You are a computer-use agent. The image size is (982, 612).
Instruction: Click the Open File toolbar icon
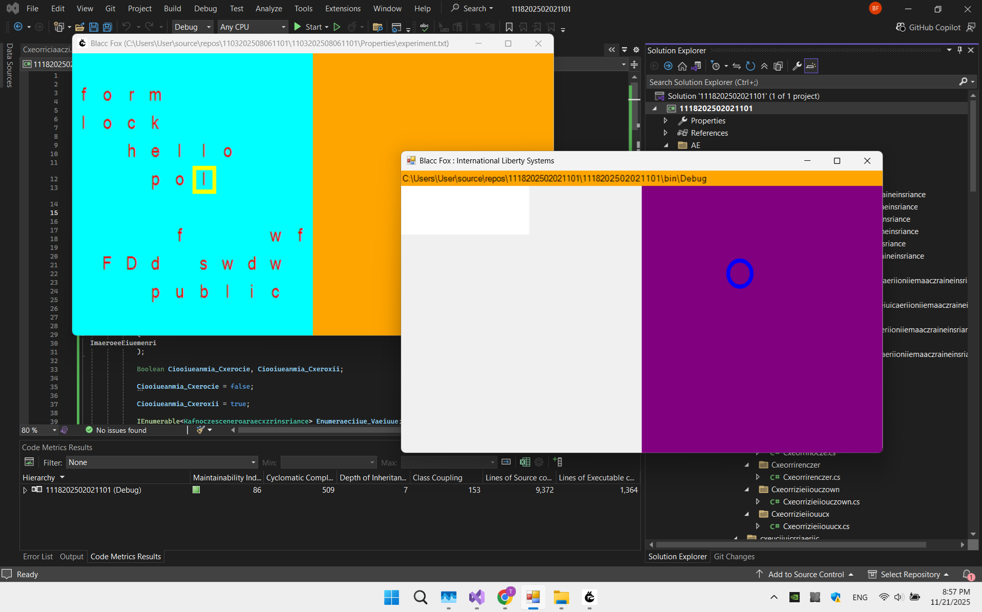tap(79, 27)
